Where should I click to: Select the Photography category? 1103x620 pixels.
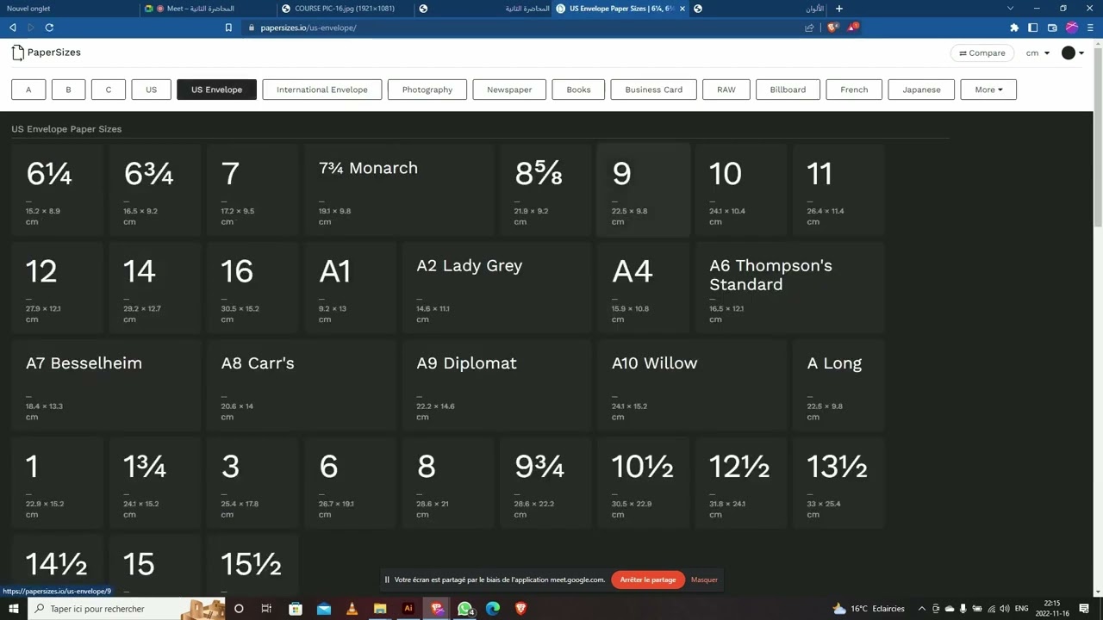(427, 90)
